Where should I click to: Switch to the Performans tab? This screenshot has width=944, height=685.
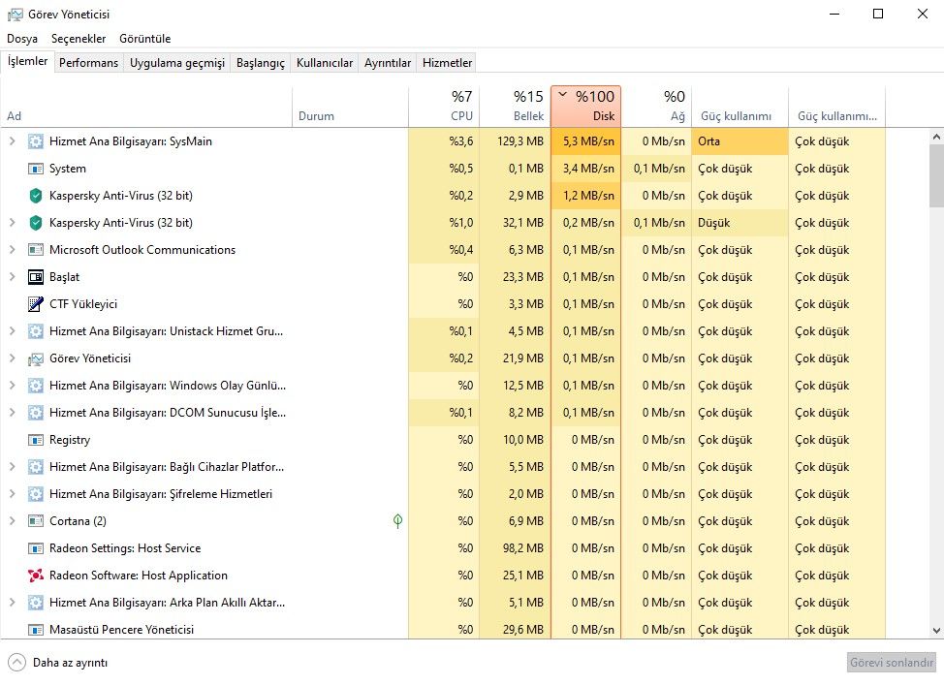(x=88, y=63)
